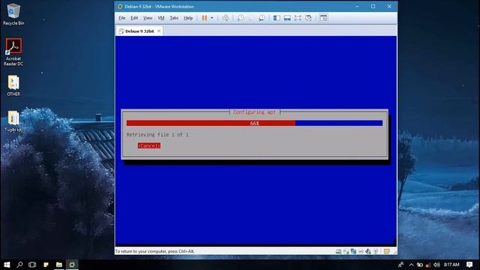Viewport: 480px width, 270px height.
Task: Click the message log status icon
Action: point(387,251)
